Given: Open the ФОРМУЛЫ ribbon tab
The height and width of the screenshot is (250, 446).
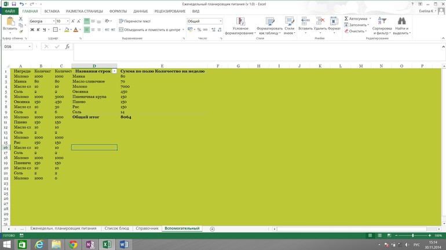Looking at the screenshot, I should [118, 11].
